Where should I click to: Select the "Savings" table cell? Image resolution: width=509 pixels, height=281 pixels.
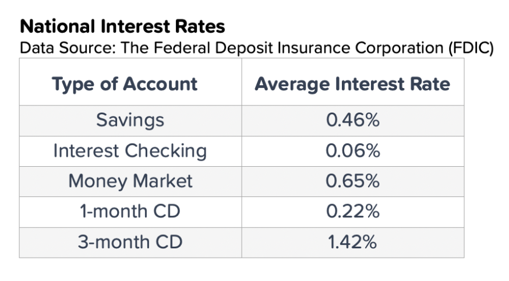click(x=130, y=121)
